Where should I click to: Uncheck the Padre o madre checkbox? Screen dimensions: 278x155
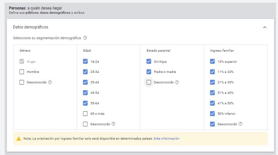[x=149, y=72]
